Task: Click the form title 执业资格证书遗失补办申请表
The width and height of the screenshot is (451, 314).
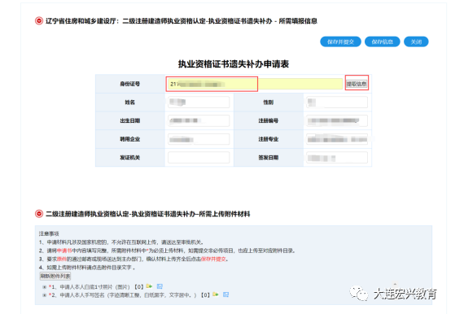Action: pyautogui.click(x=234, y=63)
